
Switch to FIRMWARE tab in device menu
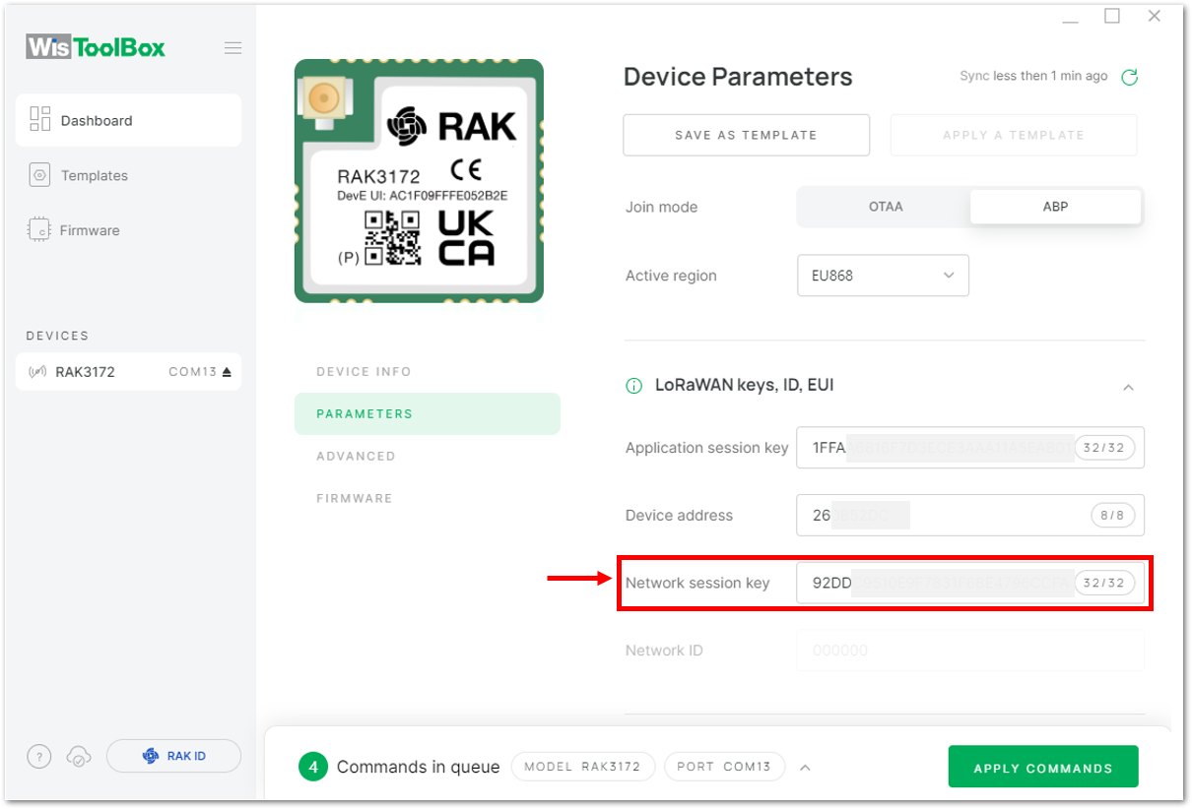[354, 499]
